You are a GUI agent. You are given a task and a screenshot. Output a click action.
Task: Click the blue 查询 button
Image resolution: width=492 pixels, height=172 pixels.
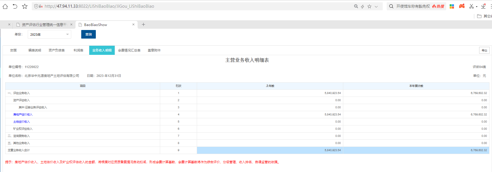(88, 34)
